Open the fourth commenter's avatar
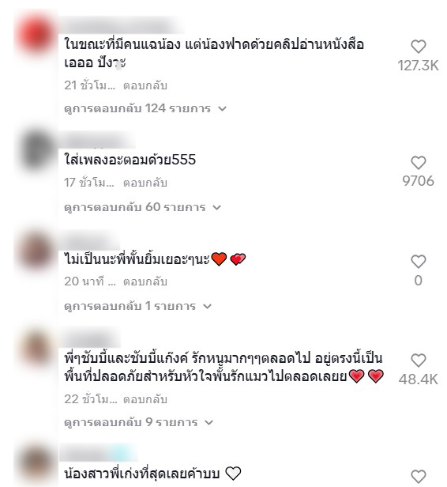 36,349
